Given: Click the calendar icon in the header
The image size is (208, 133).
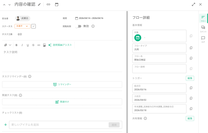Looking at the screenshot, I should tap(57, 5).
